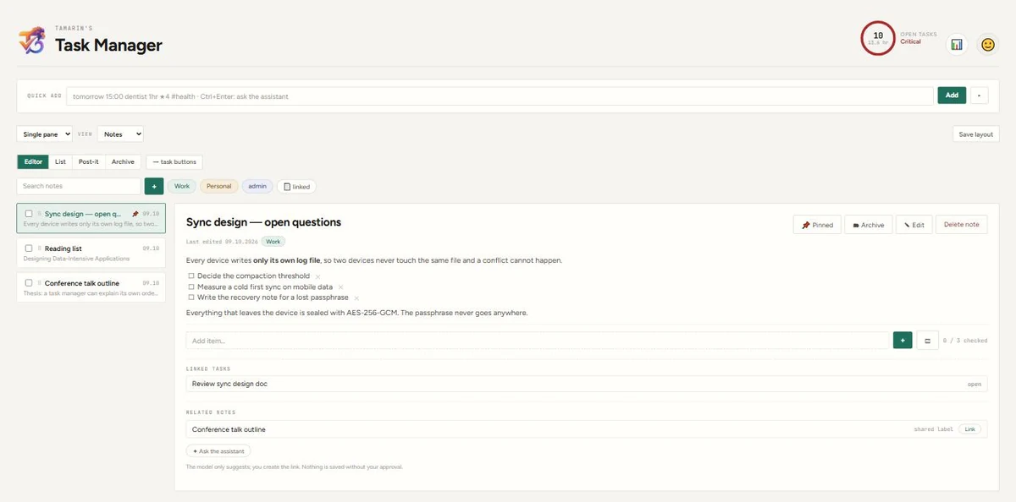The width and height of the screenshot is (1016, 502).
Task: Create a new note with green plus
Action: pos(153,186)
